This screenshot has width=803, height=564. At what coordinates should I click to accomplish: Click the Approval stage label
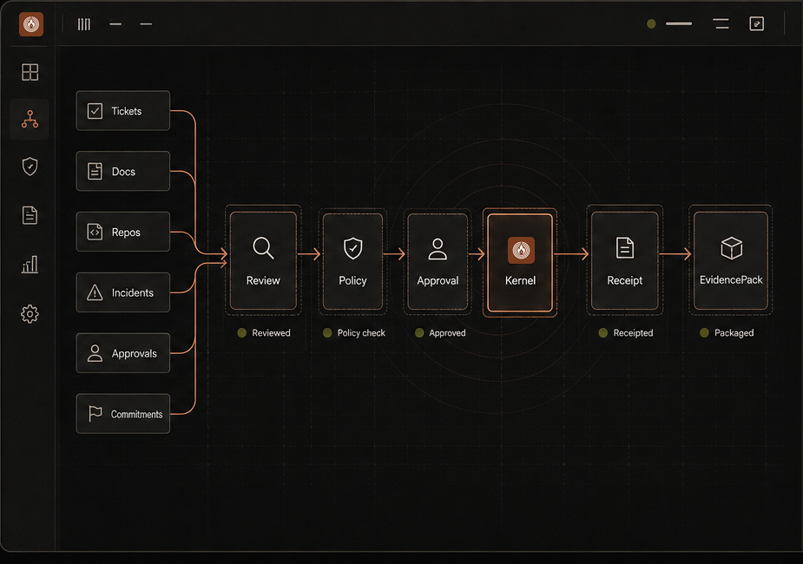[438, 280]
